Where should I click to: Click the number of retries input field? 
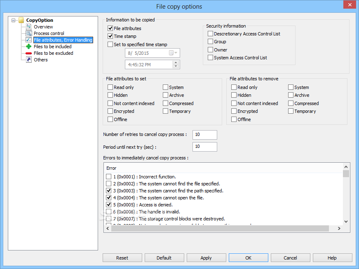coord(205,135)
